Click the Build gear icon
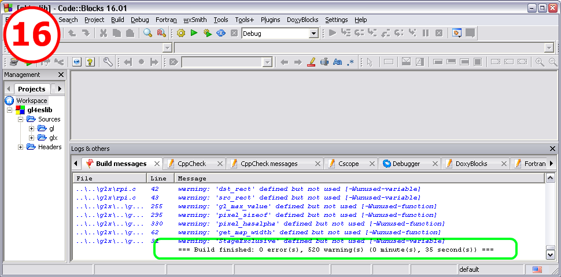 pyautogui.click(x=181, y=34)
